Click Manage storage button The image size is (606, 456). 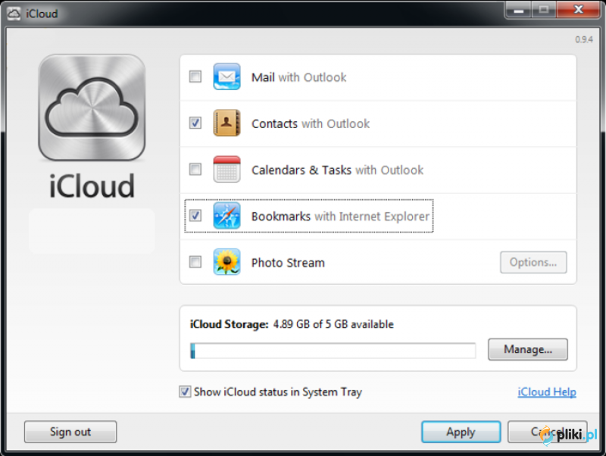point(528,349)
